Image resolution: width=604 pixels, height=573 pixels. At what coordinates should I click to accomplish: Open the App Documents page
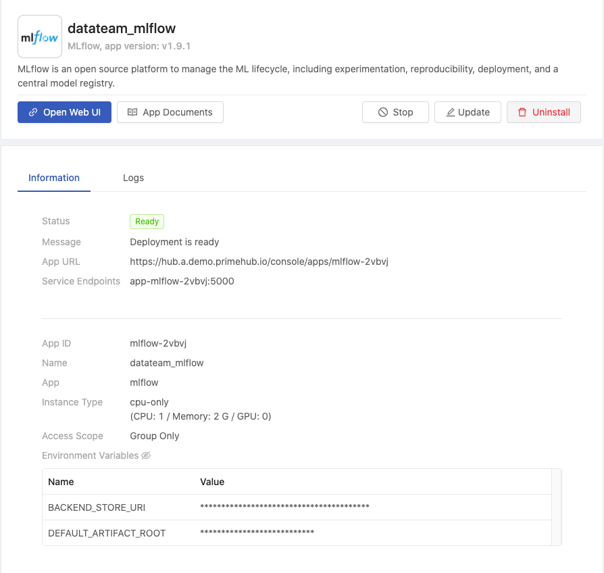point(170,112)
